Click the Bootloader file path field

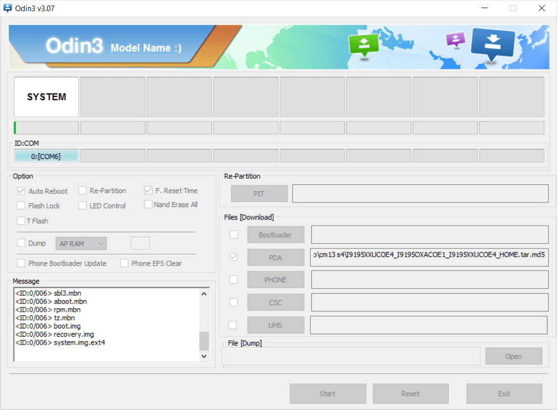(430, 235)
